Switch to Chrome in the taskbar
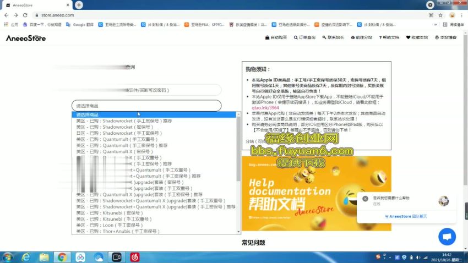Viewport: 468px width, 263px height. click(x=62, y=257)
